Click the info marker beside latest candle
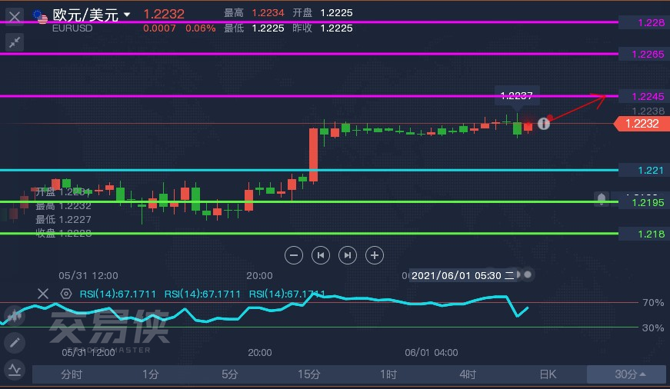Image resolution: width=670 pixels, height=389 pixels. pos(544,124)
